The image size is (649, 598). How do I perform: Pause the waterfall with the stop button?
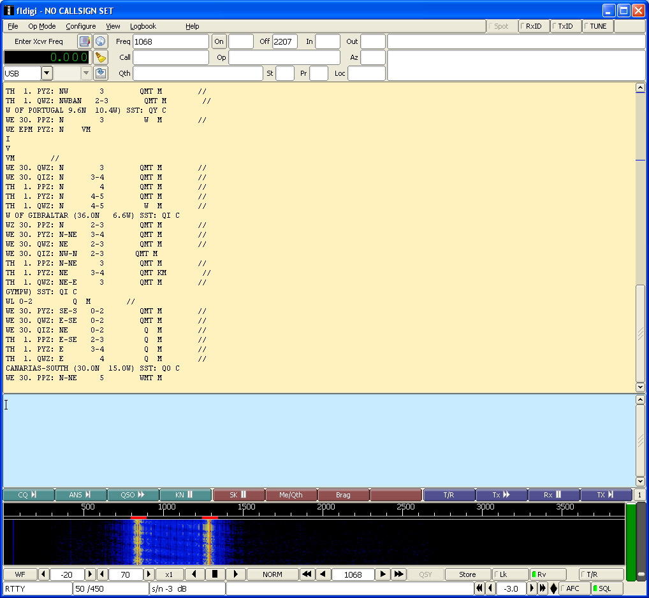[215, 574]
